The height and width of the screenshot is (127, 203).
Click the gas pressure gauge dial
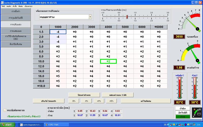[x=190, y=53]
